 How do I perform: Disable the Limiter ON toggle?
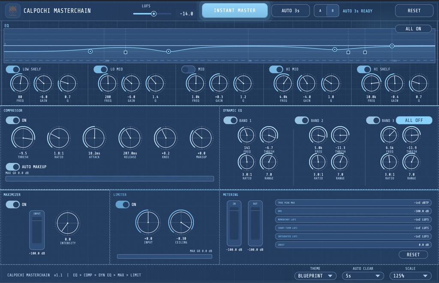click(122, 205)
